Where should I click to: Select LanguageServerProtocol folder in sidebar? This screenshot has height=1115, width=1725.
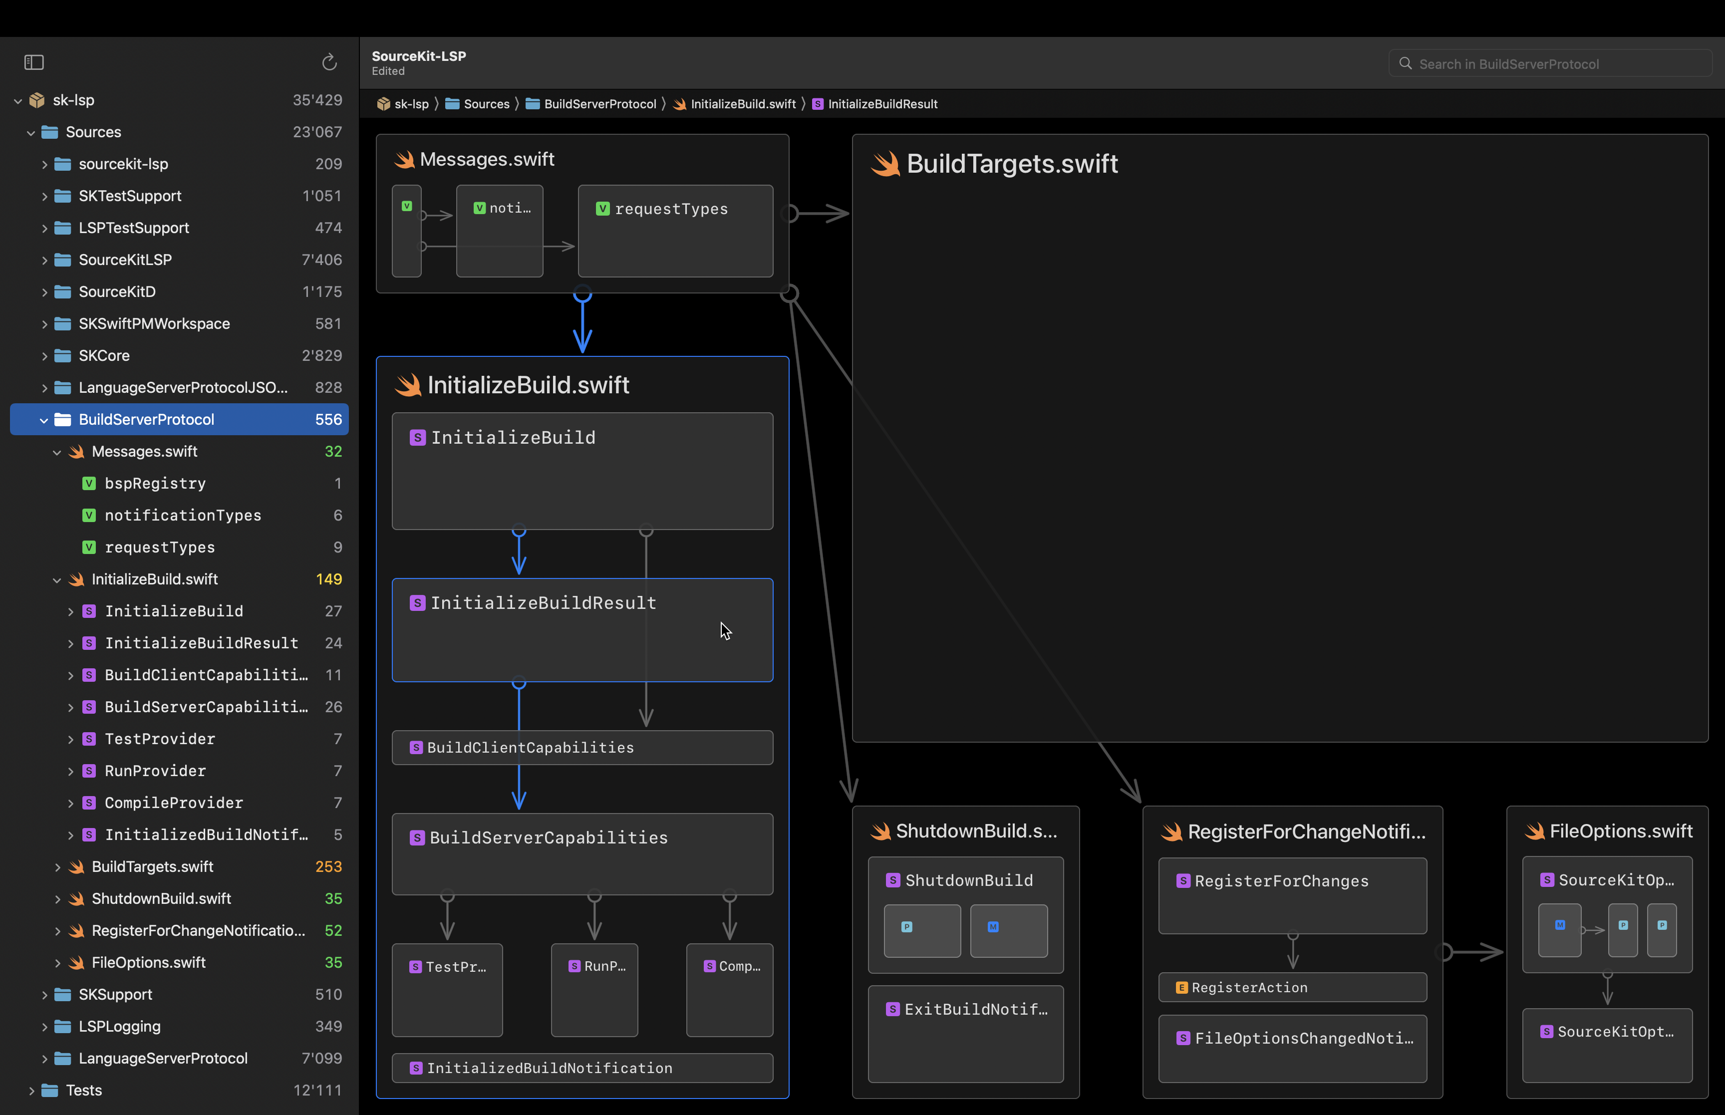pyautogui.click(x=180, y=1059)
